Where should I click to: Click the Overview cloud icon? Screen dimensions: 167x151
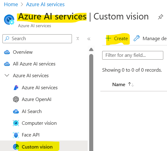click(x=7, y=52)
